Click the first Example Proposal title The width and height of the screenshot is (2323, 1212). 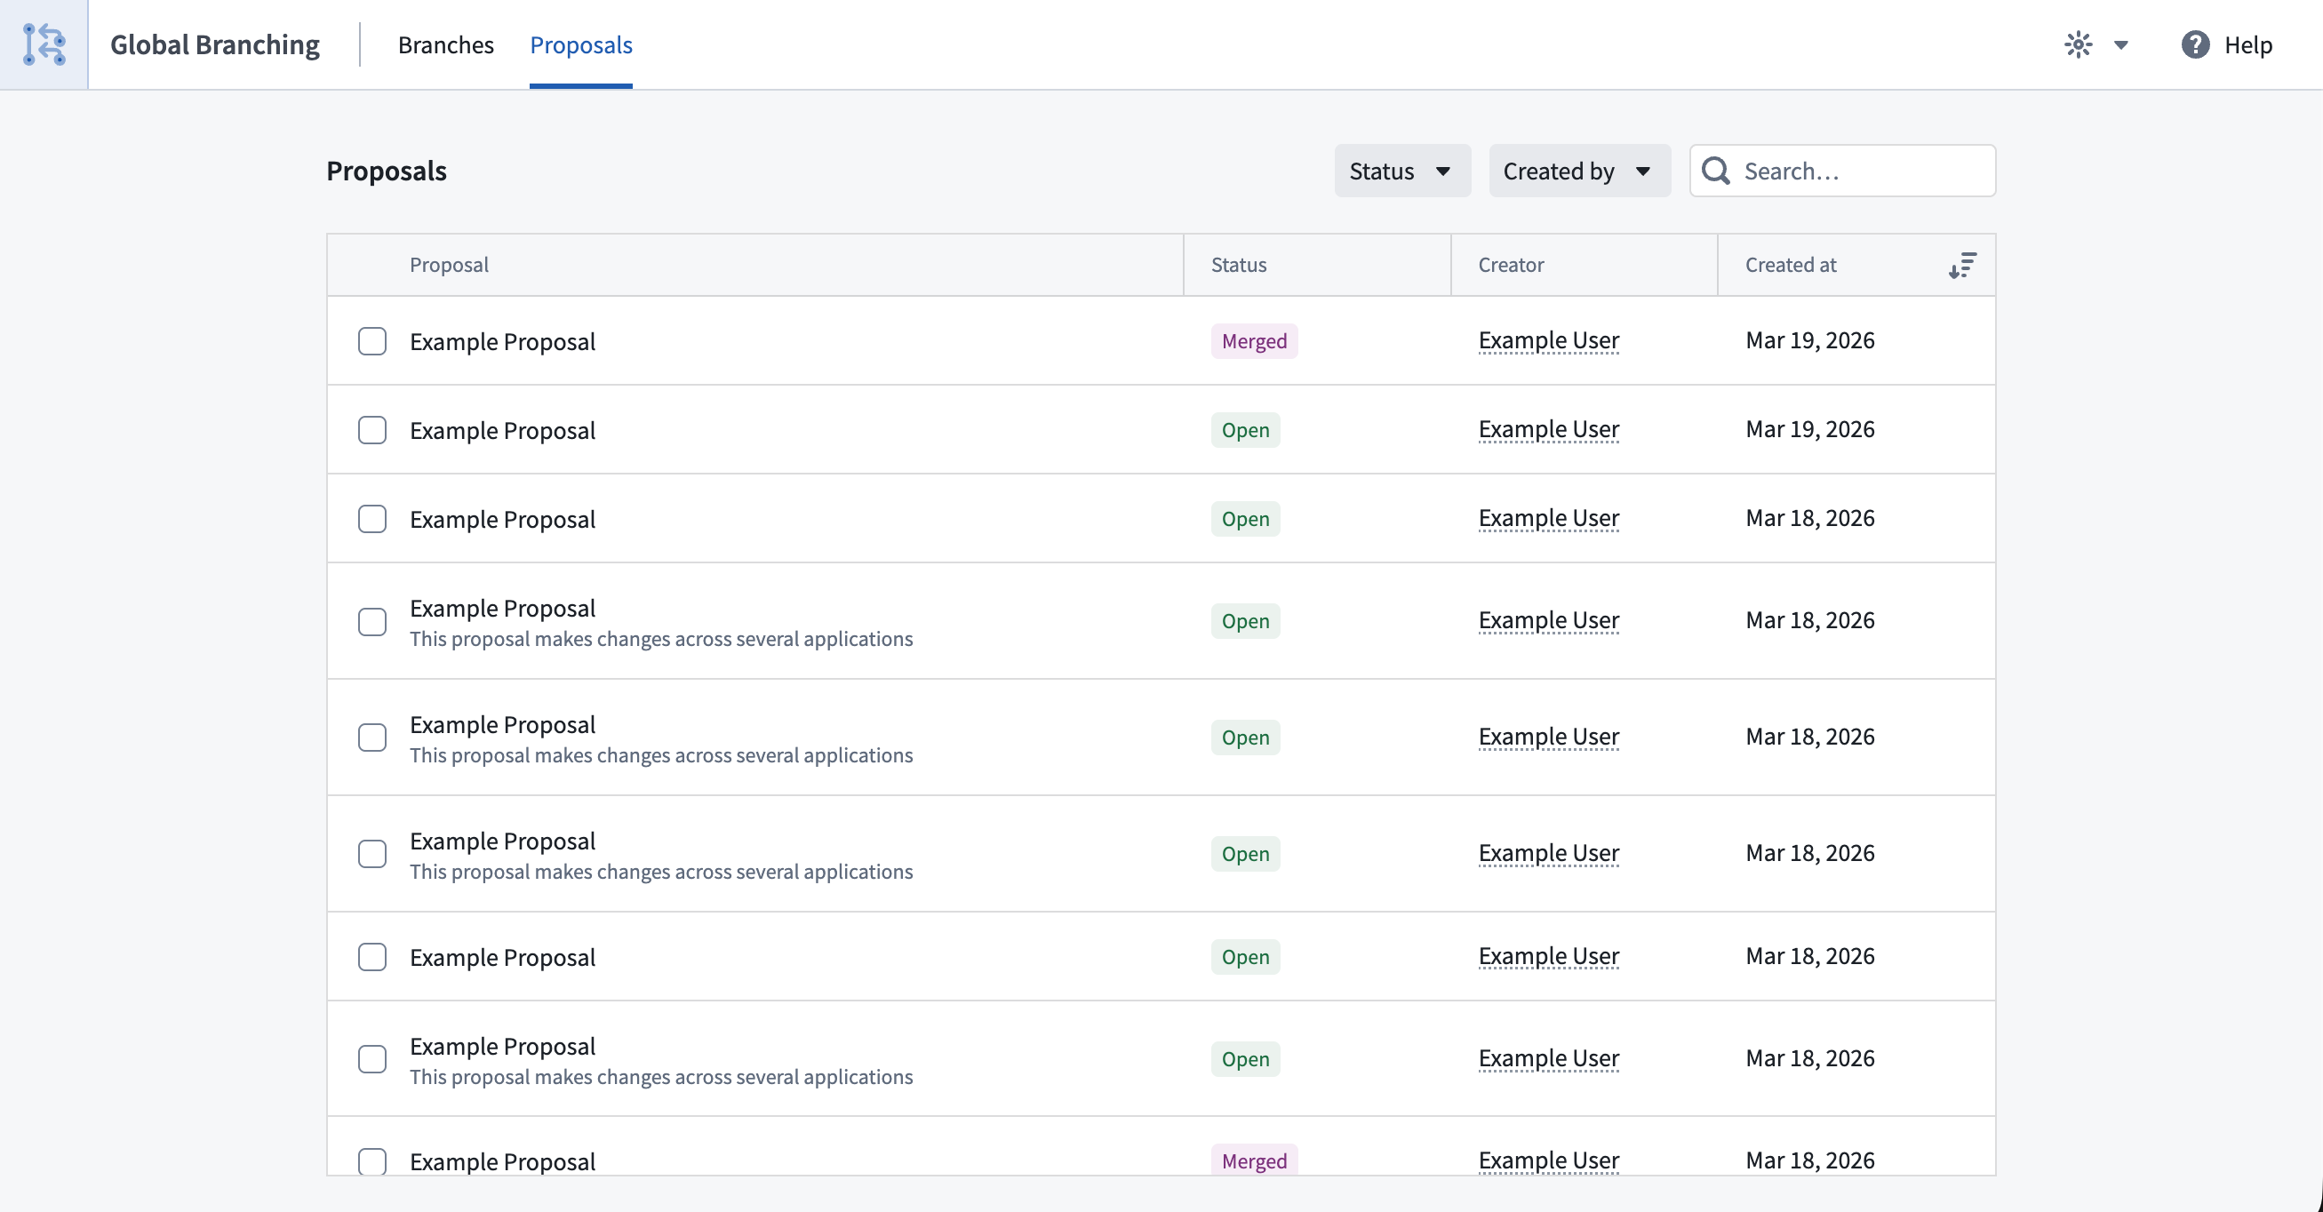(502, 341)
